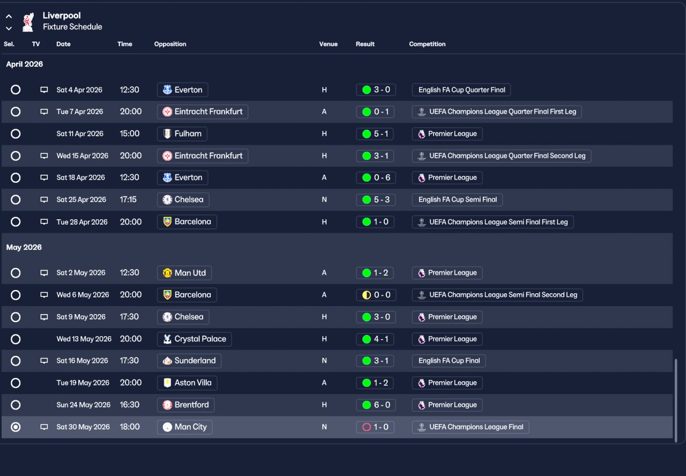Click the TV icon for the Sunderland match
The width and height of the screenshot is (686, 476).
point(44,361)
